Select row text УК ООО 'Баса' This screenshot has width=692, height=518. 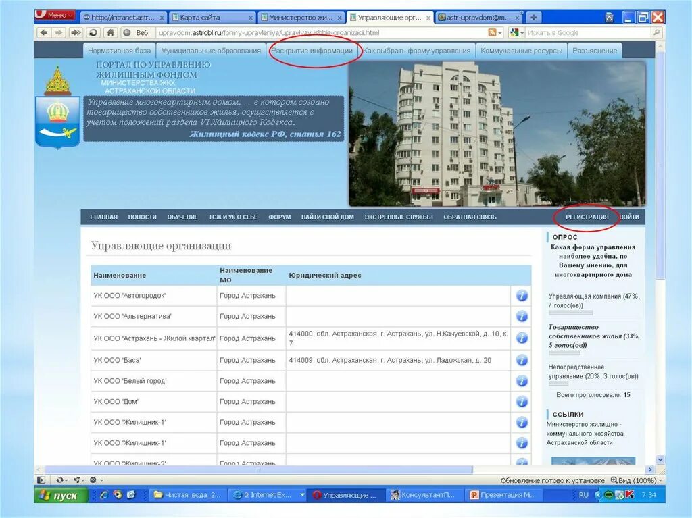[117, 360]
